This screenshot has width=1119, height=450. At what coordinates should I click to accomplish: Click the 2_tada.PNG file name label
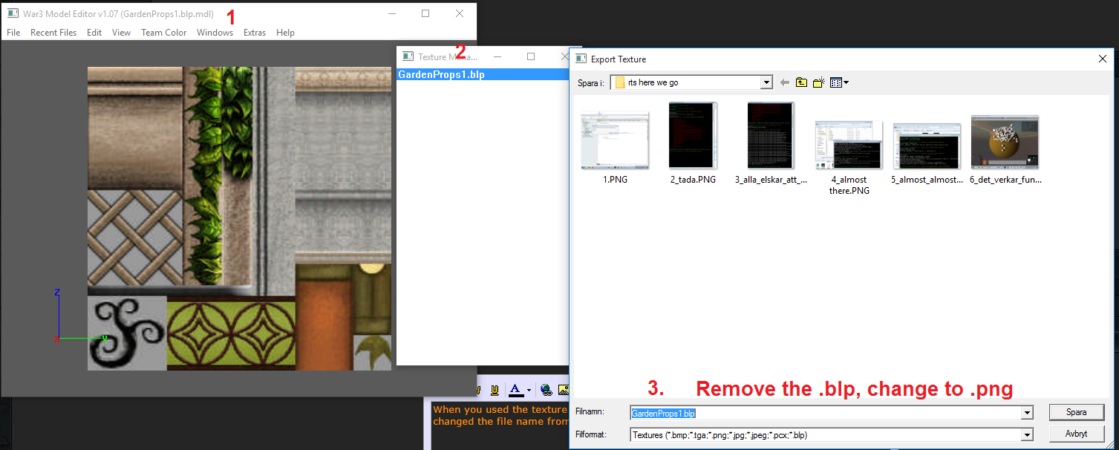[x=693, y=180]
